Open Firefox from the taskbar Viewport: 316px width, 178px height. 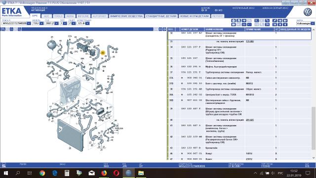click(104, 173)
